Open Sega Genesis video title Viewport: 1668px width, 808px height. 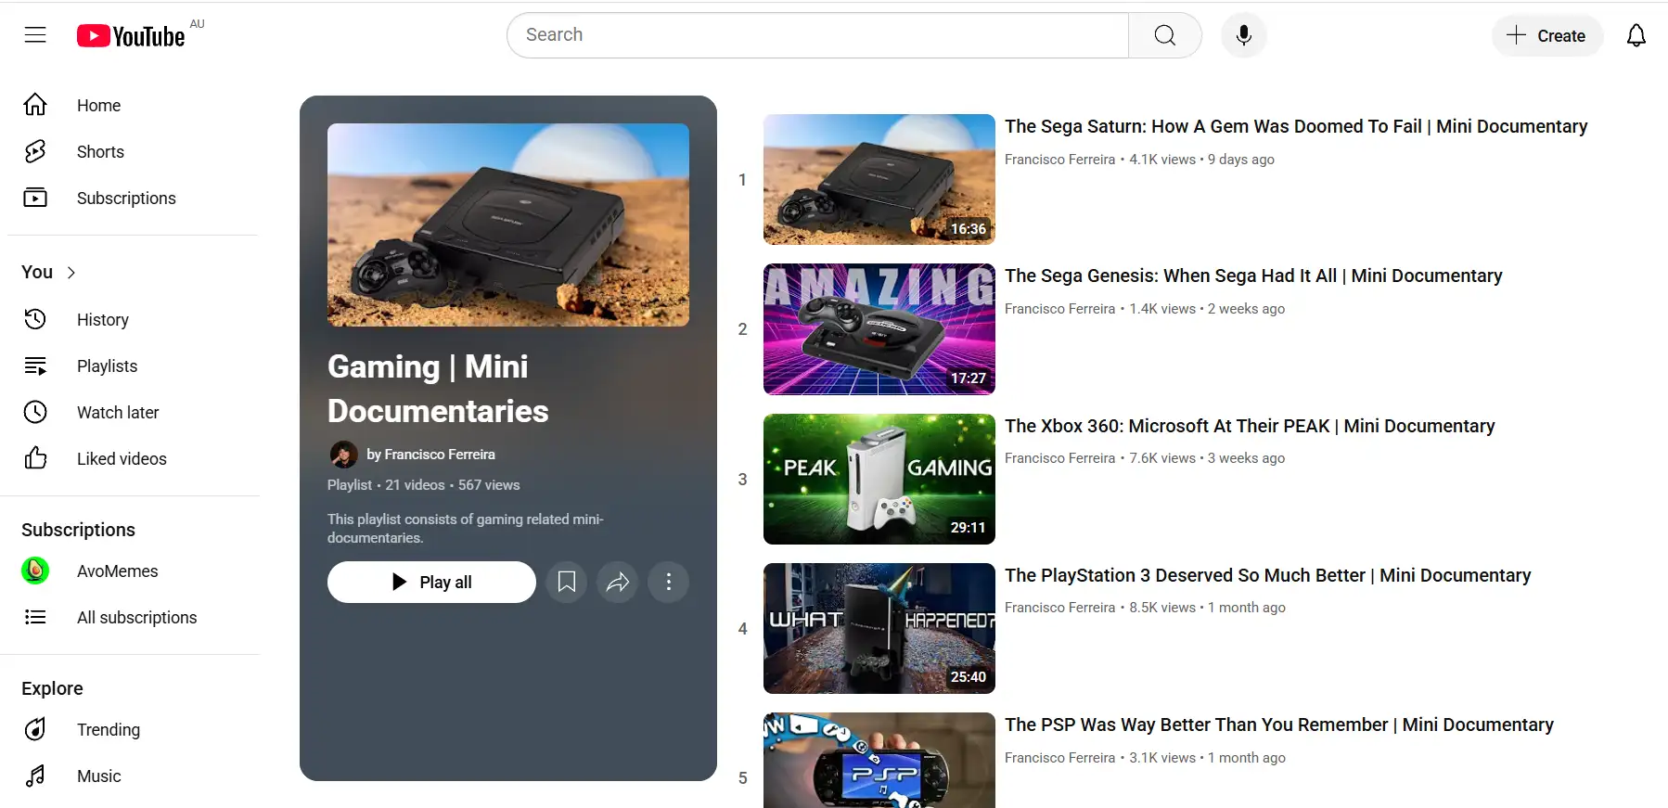(x=1253, y=276)
